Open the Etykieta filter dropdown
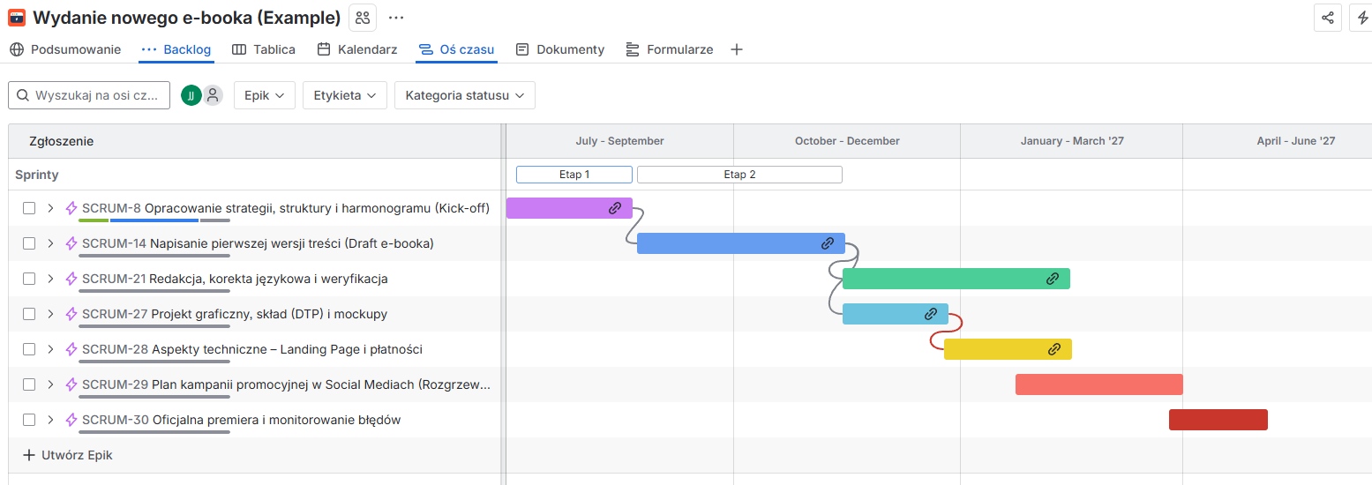The height and width of the screenshot is (485, 1372). click(x=345, y=95)
